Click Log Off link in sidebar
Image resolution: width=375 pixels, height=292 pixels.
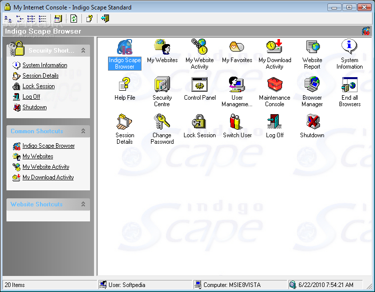(31, 97)
